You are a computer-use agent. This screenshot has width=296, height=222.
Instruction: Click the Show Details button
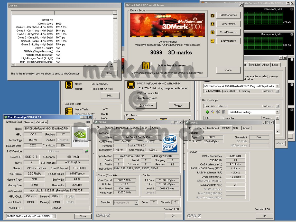tap(228, 41)
